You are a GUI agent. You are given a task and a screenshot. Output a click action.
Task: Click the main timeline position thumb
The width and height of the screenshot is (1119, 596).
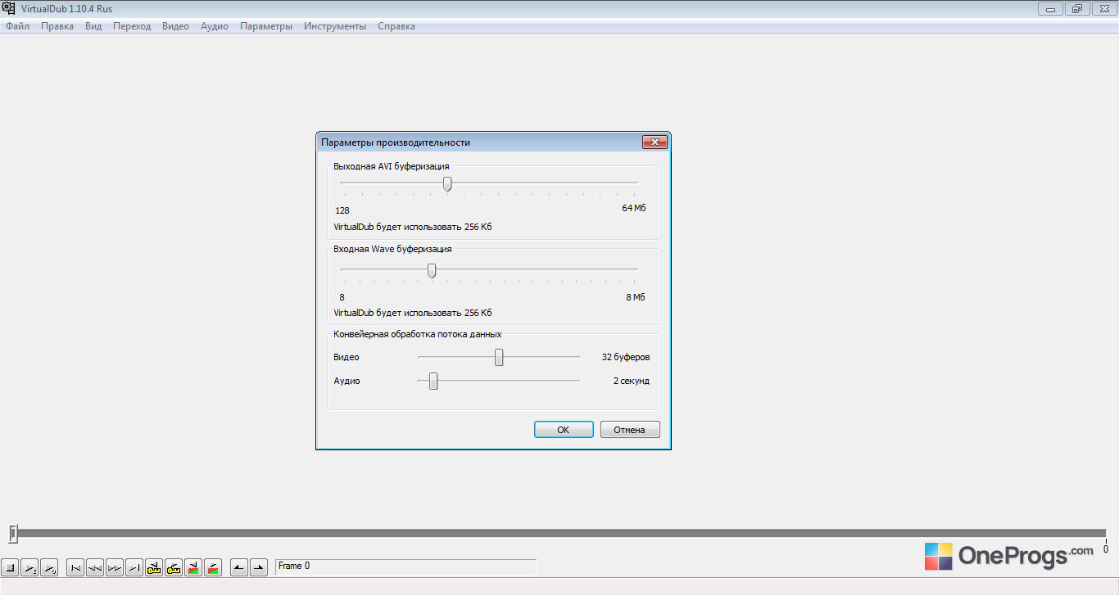[x=13, y=534]
